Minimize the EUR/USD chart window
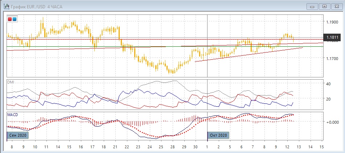345x153 pixels. click(313, 6)
